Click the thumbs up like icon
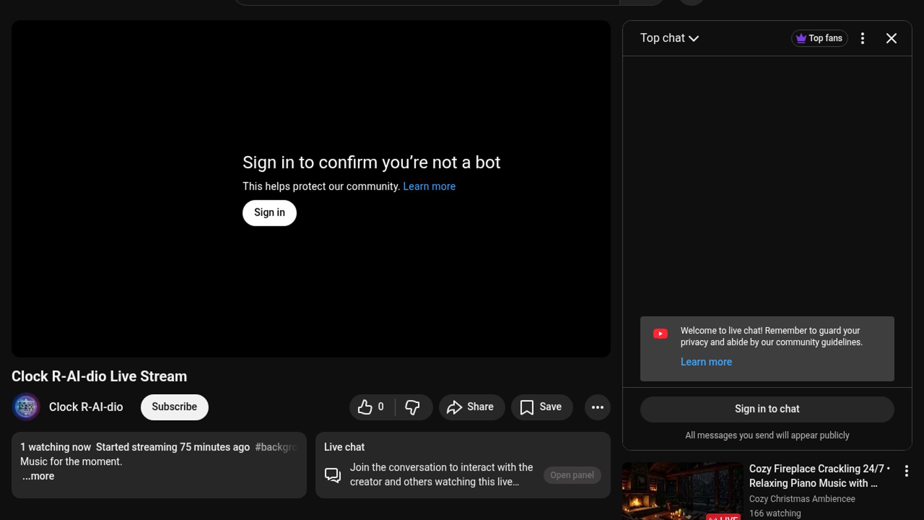The width and height of the screenshot is (924, 520). pos(365,407)
